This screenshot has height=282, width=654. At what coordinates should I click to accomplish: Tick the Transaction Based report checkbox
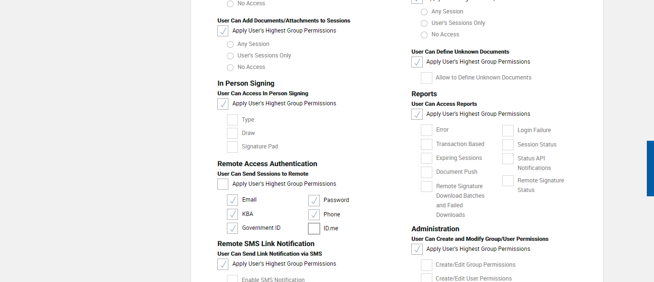coord(427,145)
